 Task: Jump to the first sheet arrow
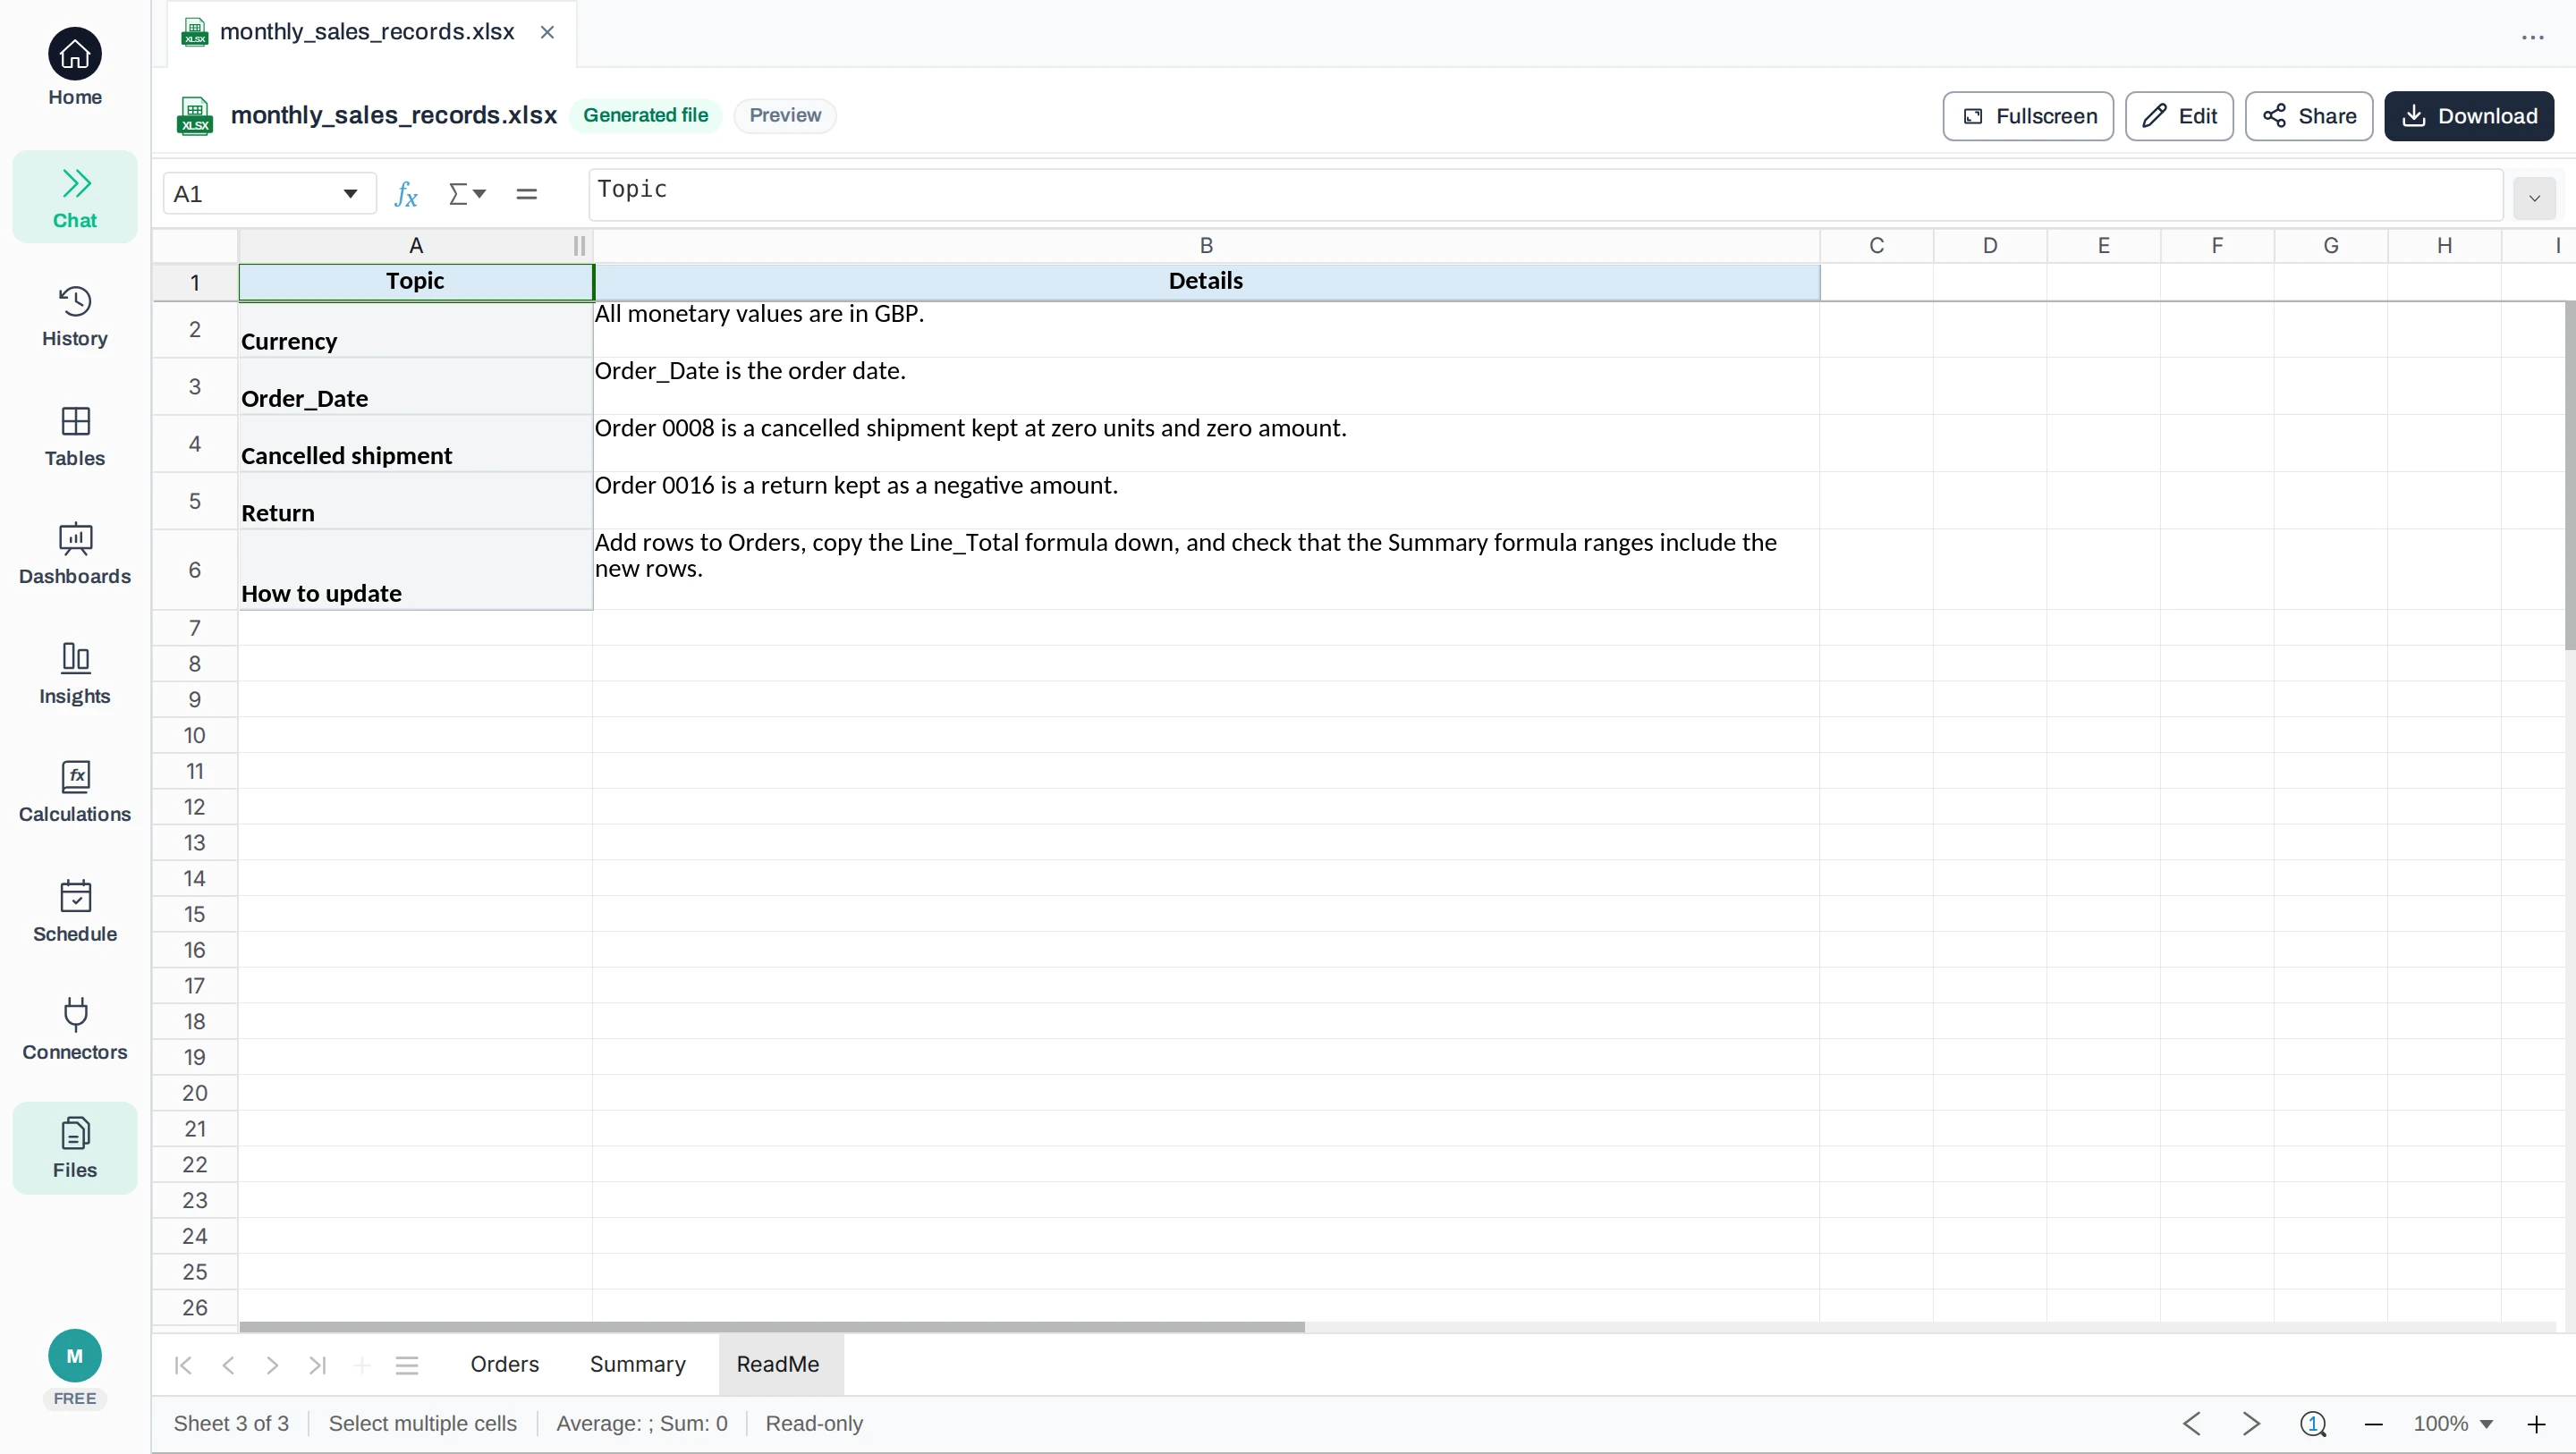183,1365
